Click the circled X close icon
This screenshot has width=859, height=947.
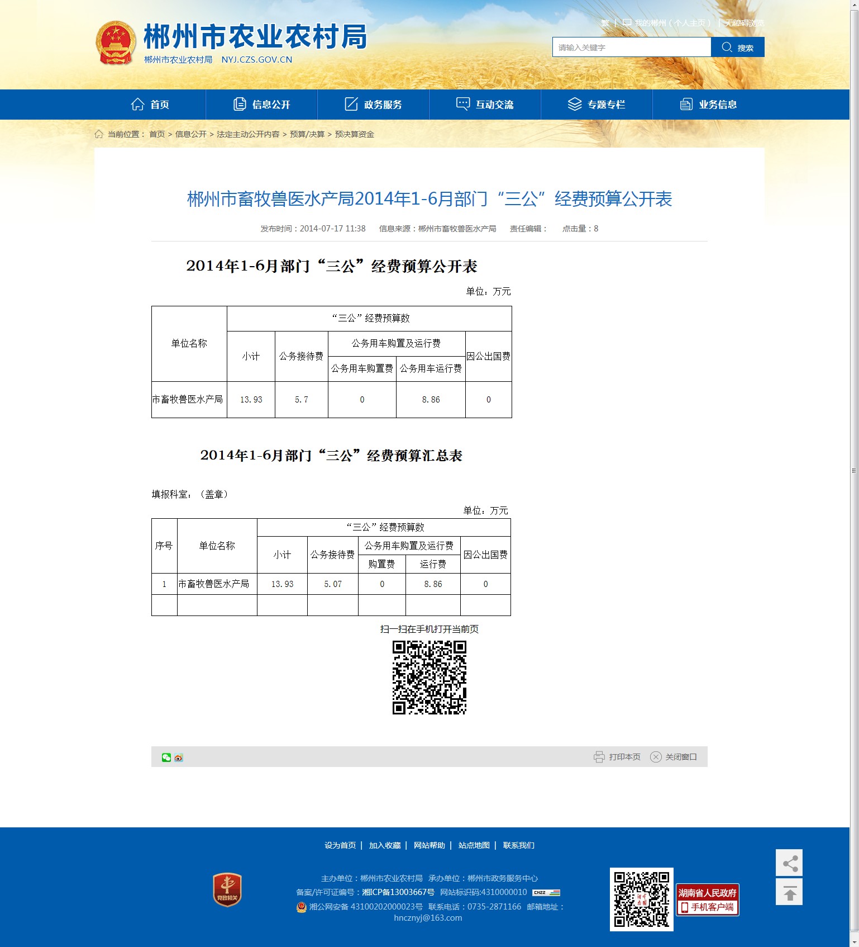(656, 757)
